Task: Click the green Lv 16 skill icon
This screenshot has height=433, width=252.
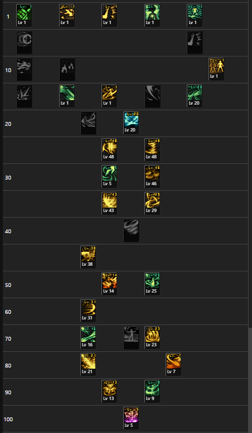Action: (x=88, y=338)
